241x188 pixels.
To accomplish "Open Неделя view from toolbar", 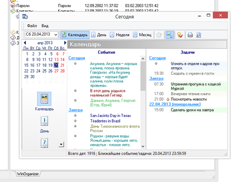I will (x=120, y=35).
